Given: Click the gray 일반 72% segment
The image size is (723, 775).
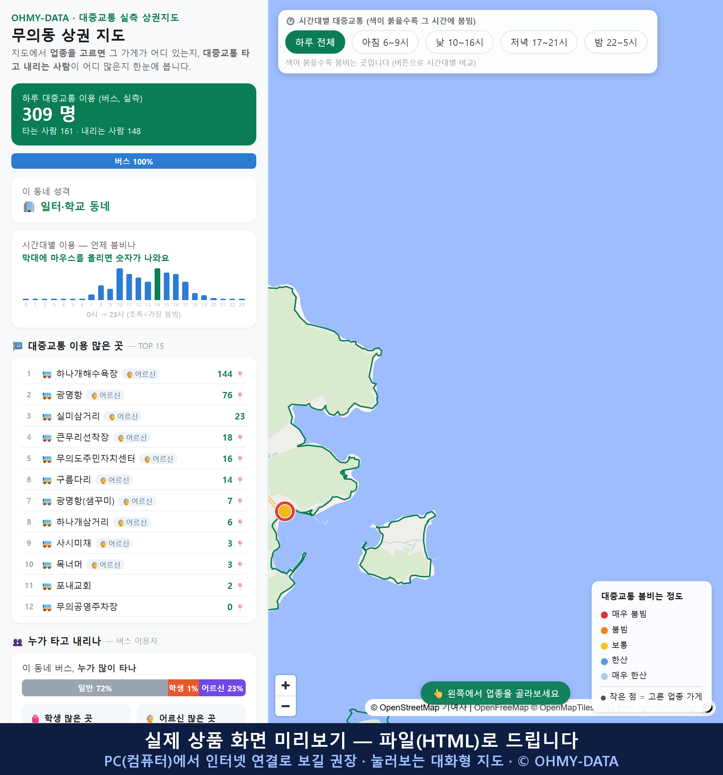Looking at the screenshot, I should coord(95,688).
